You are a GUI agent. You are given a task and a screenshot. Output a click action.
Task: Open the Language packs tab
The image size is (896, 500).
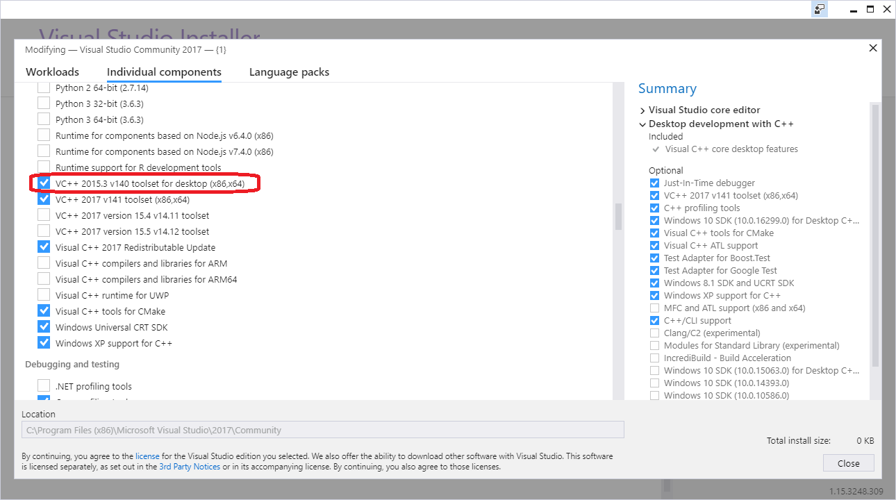point(289,72)
